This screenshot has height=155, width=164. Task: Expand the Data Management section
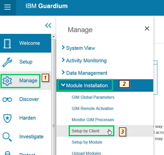(x=84, y=73)
